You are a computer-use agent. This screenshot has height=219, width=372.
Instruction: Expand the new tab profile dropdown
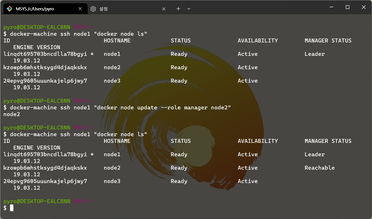(189, 9)
